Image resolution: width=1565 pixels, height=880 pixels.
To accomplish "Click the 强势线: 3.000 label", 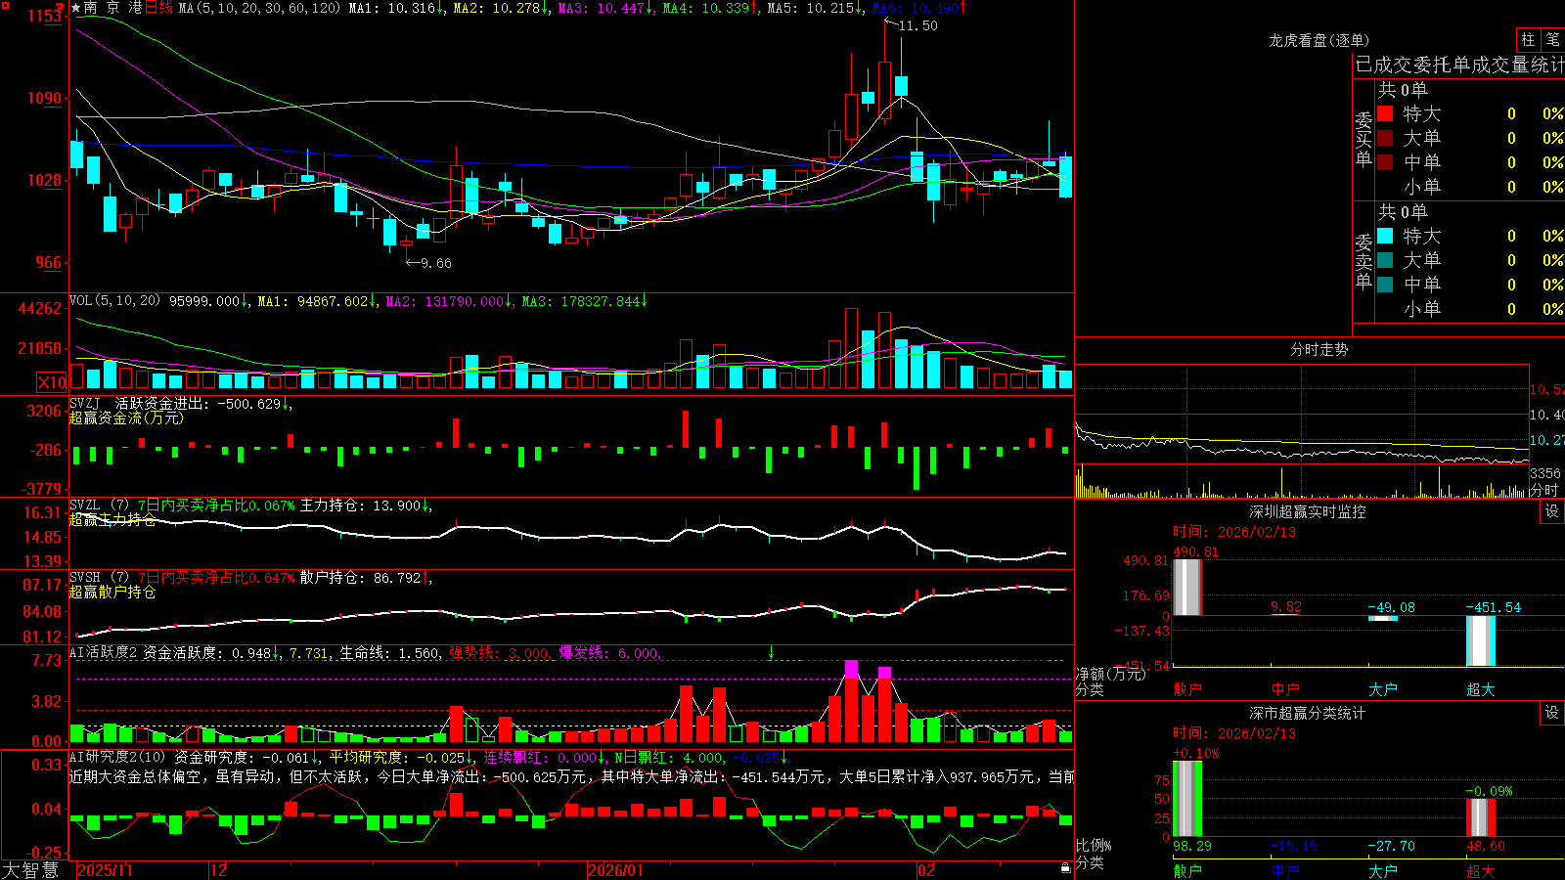I will coord(499,653).
